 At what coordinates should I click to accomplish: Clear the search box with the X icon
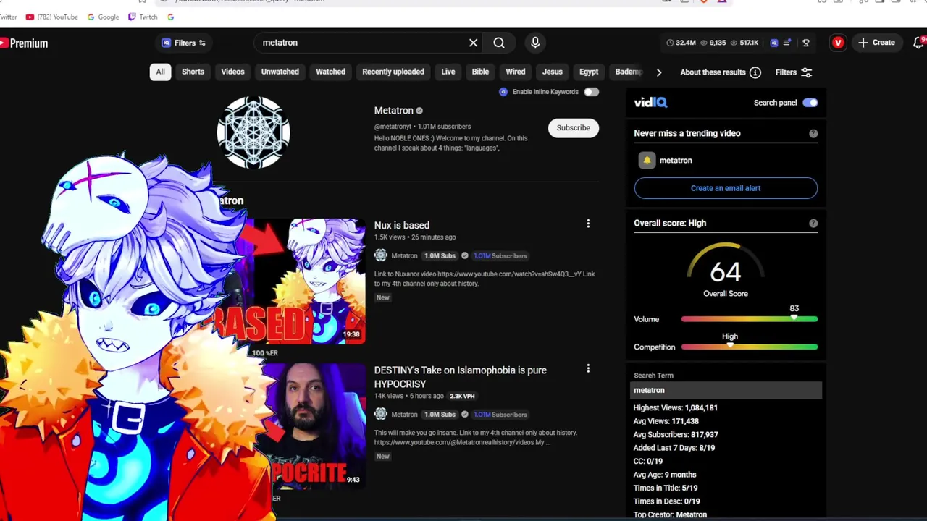coord(473,43)
